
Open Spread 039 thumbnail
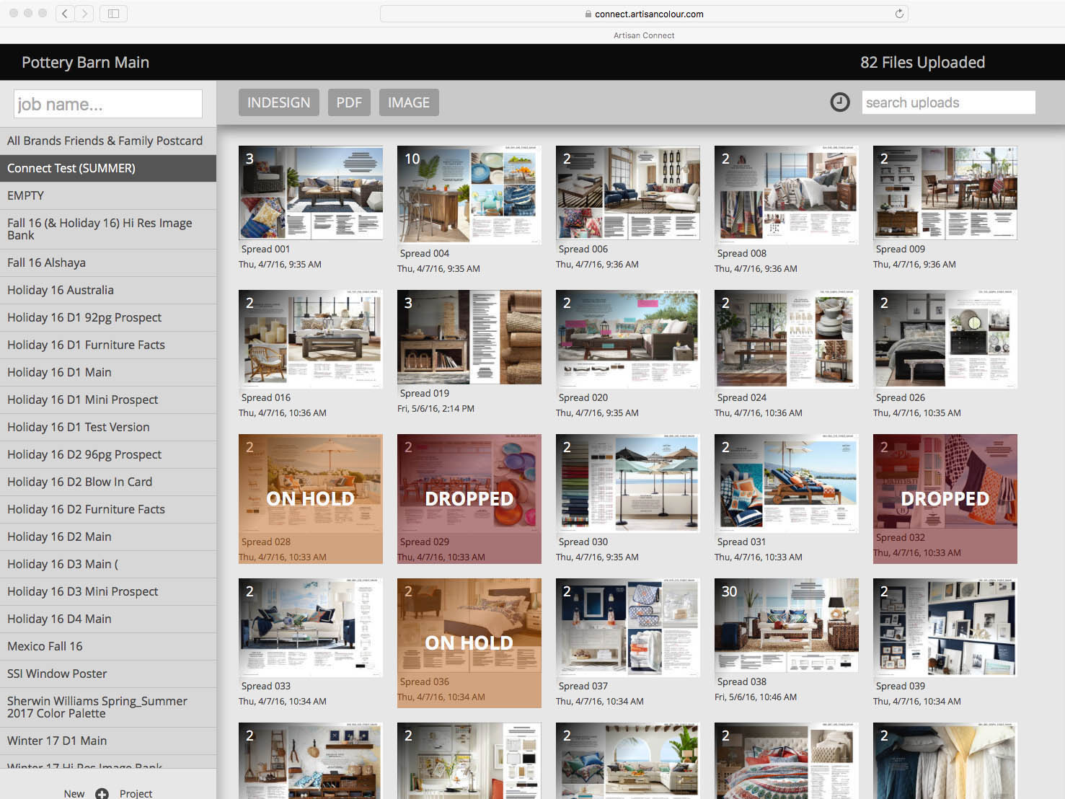(945, 627)
